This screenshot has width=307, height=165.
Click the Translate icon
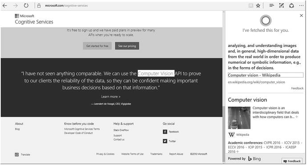pyautogui.click(x=16, y=155)
